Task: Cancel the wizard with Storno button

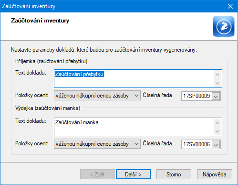Action: point(174,174)
